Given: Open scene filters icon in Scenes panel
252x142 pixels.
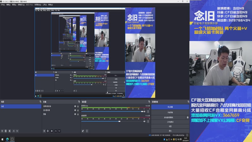Looking at the screenshot, I should pyautogui.click(x=10, y=131).
